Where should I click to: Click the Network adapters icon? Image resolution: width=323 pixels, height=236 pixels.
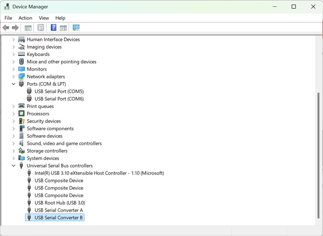coord(21,76)
